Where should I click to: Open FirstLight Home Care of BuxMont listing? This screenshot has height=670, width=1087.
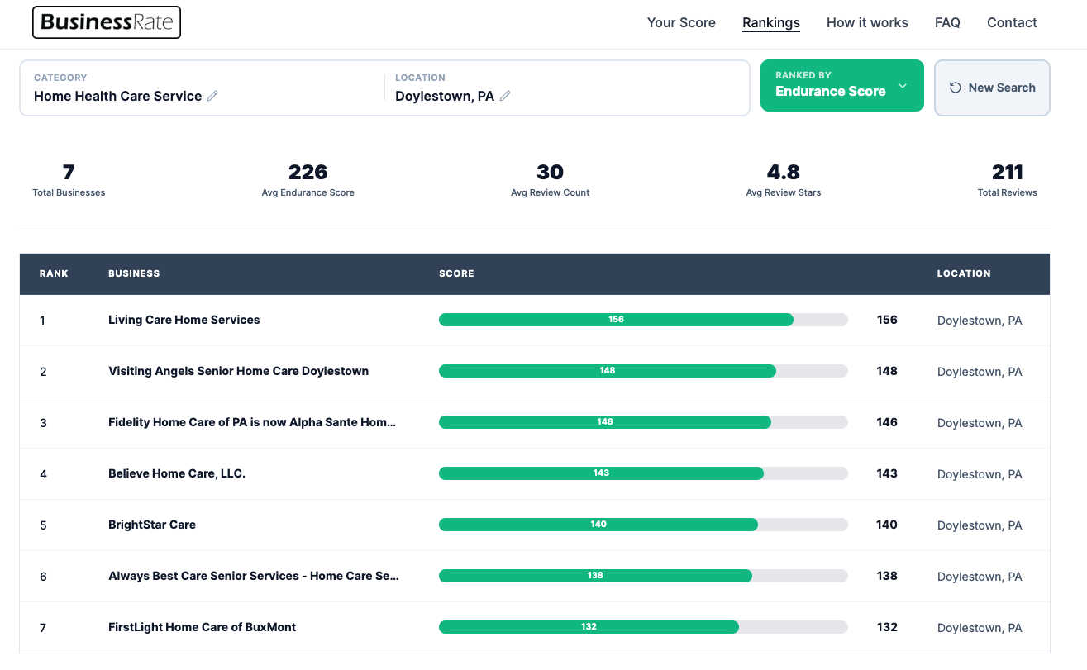[x=202, y=627]
